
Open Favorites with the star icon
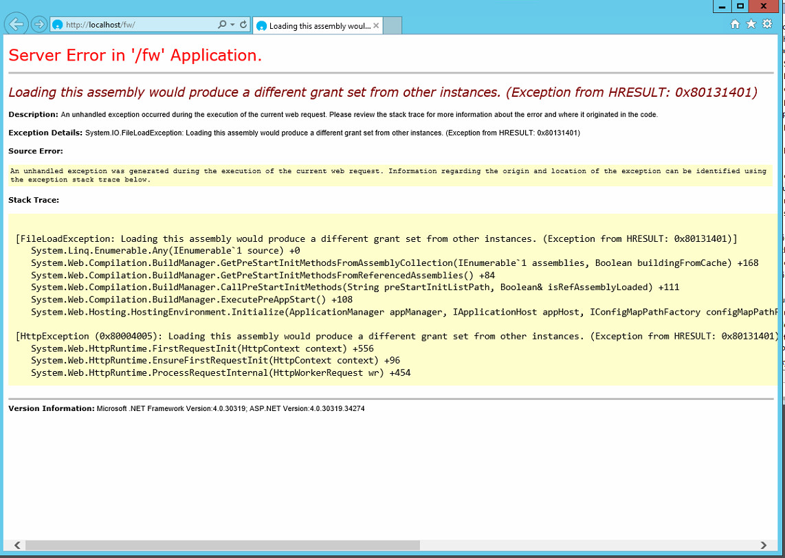pyautogui.click(x=751, y=24)
